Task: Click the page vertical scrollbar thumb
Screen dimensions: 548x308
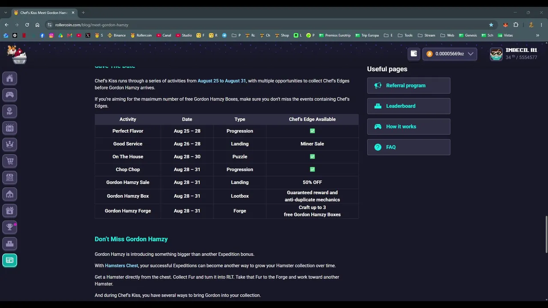Action: click(x=546, y=234)
